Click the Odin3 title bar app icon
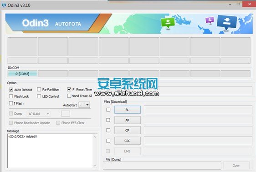Image resolution: width=256 pixels, height=172 pixels. point(4,5)
